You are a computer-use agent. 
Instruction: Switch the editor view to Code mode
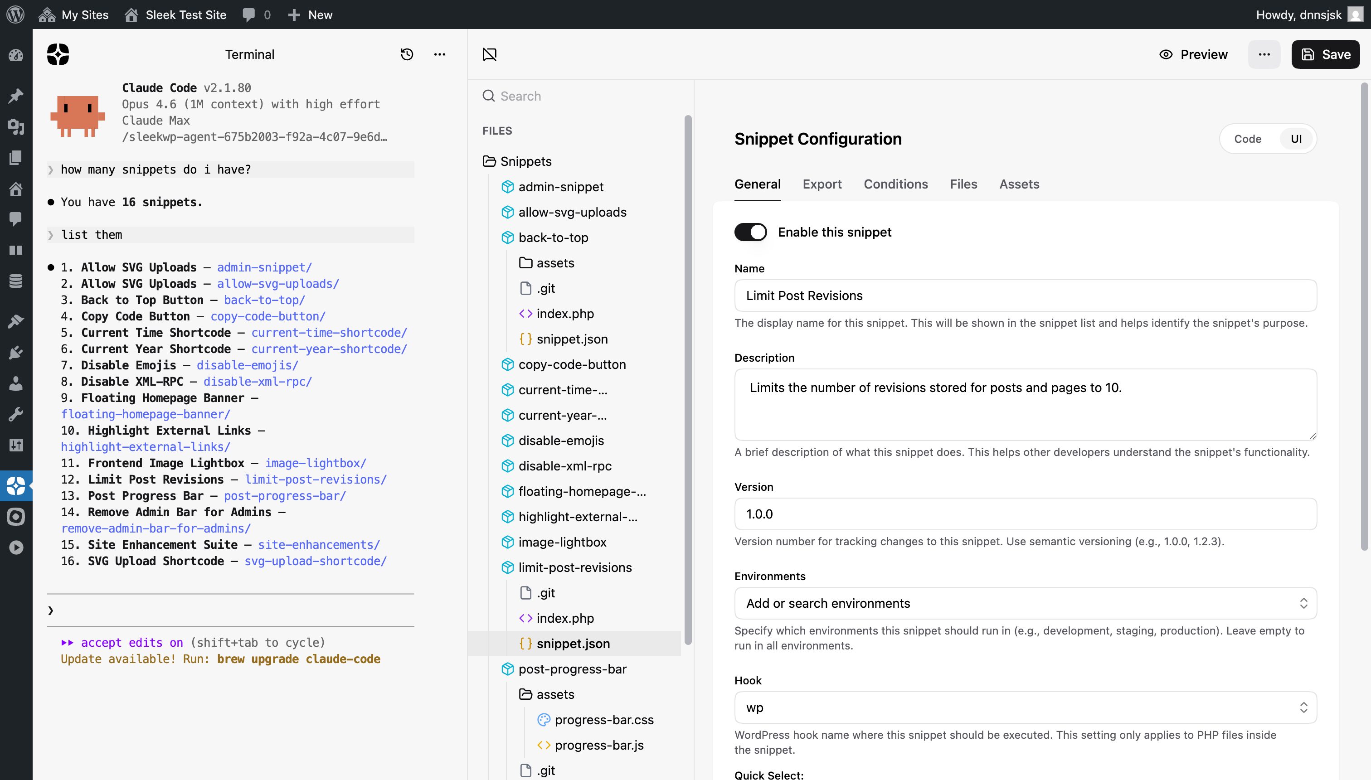coord(1247,139)
